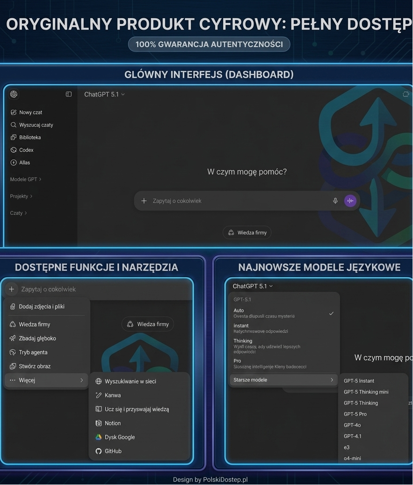Click the plus icon beside lower Zapytaj o cokolwiek
Viewport: 413px width, 485px height.
[x=11, y=289]
